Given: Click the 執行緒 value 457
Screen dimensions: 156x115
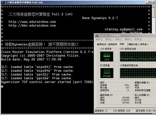Looking at the screenshot, I should coord(127,88).
